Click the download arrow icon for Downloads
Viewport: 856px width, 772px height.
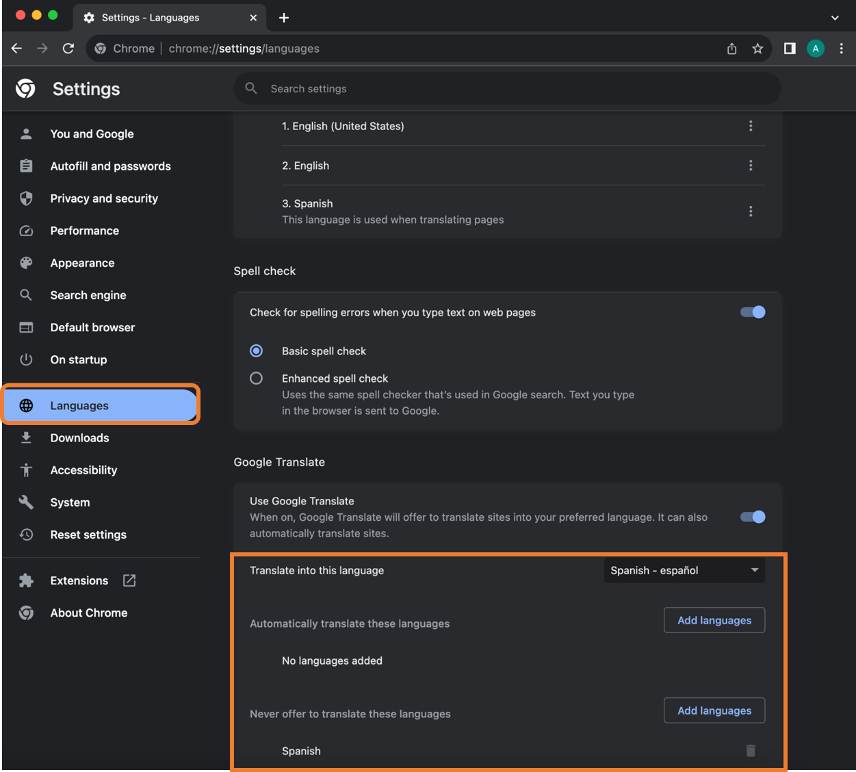[x=26, y=438]
